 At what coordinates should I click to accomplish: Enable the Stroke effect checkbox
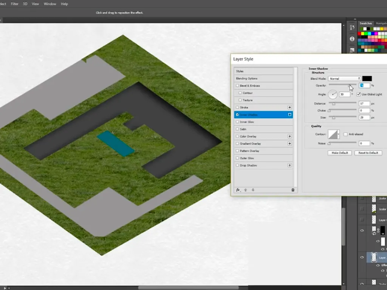(x=237, y=107)
